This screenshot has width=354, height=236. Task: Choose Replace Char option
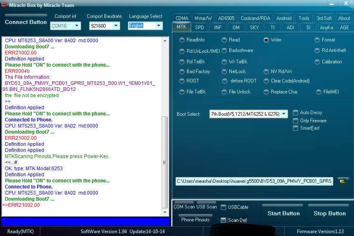pos(281,92)
